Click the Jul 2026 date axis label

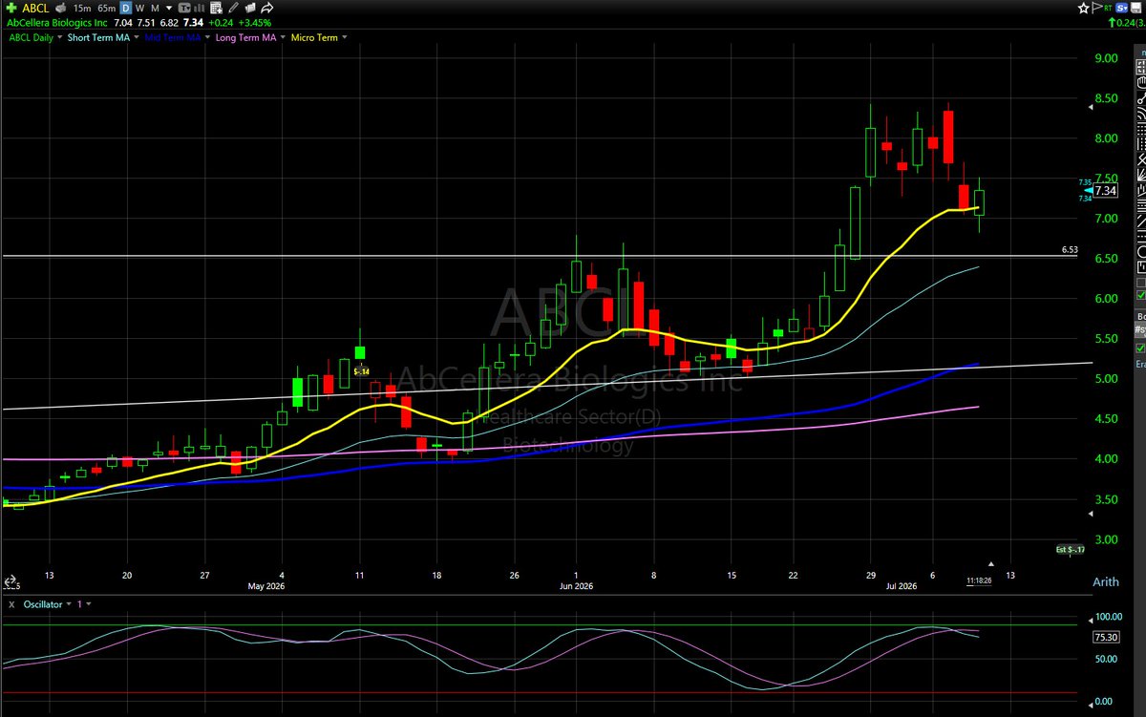[x=901, y=586]
